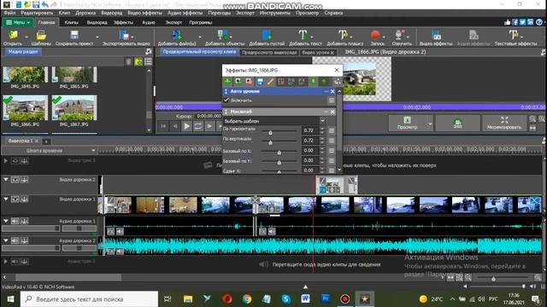Collapse Audio Track 2 with its triangle
Screen dimensions: 547x307
6,240
